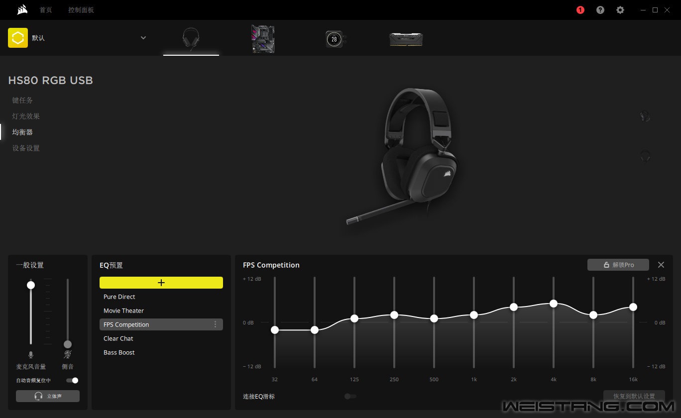Select the AIO cooler device icon
The height and width of the screenshot is (418, 681).
tap(336, 39)
